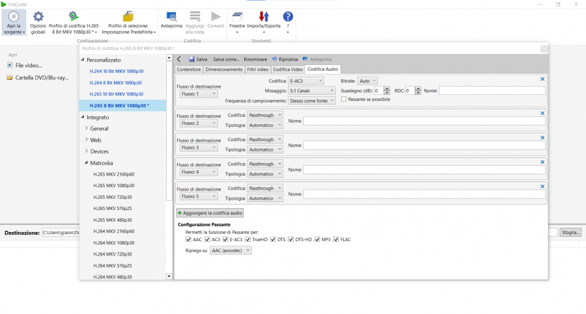
Task: Click Cartella DVD/Blu-ray... option
Action: point(38,77)
